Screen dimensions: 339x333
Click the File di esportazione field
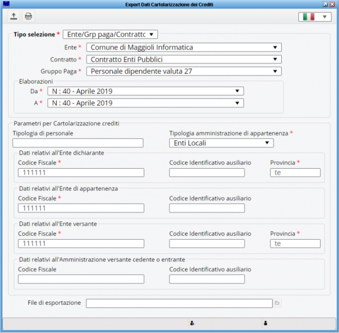[180, 303]
